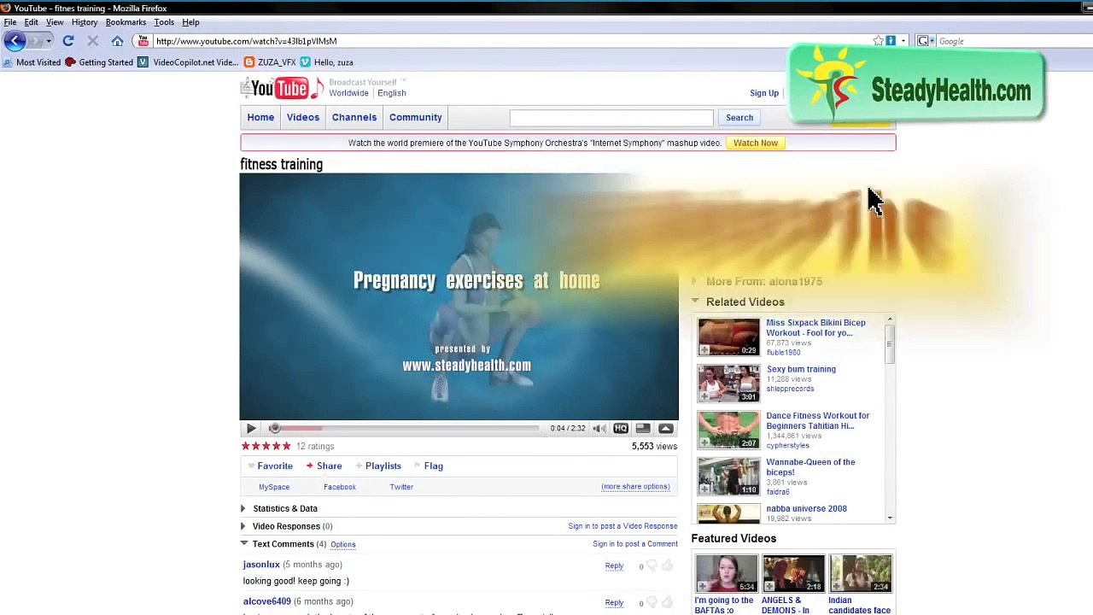Open the Bookmarks menu
The width and height of the screenshot is (1093, 615).
point(126,22)
